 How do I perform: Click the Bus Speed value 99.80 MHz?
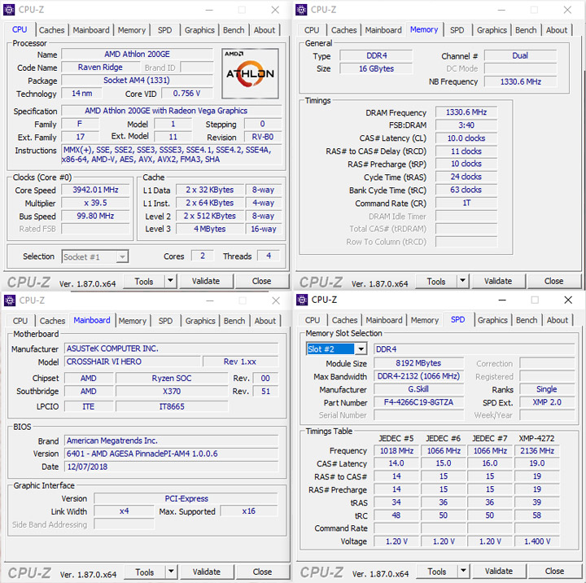point(96,216)
